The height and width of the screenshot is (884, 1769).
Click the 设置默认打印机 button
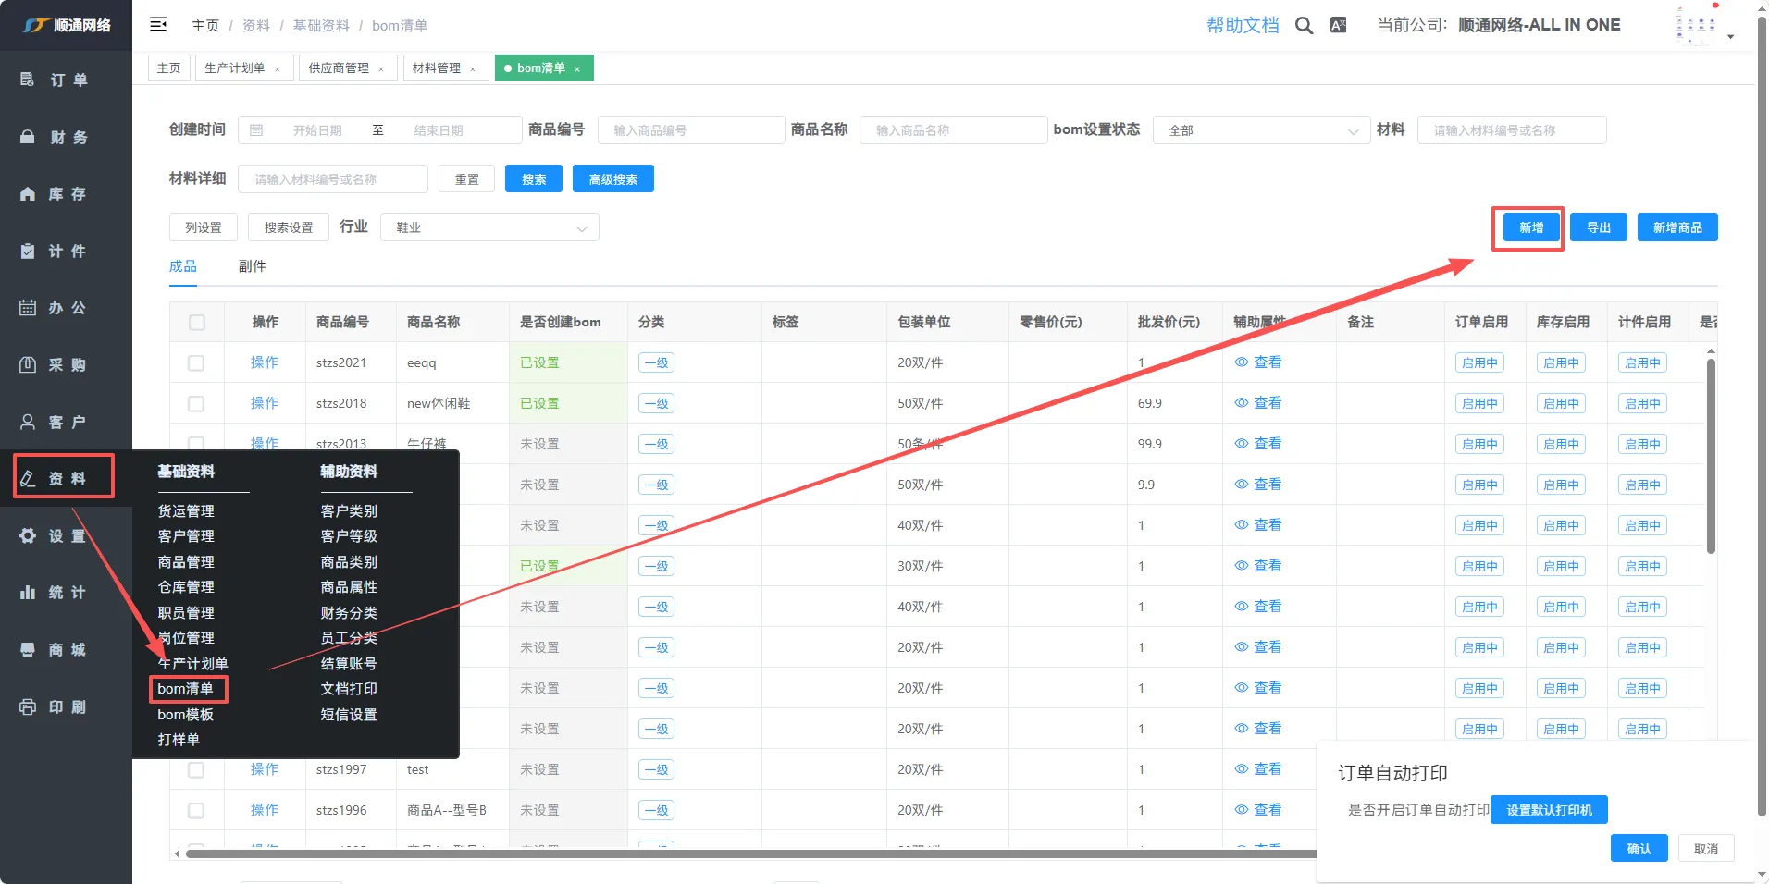(1549, 810)
